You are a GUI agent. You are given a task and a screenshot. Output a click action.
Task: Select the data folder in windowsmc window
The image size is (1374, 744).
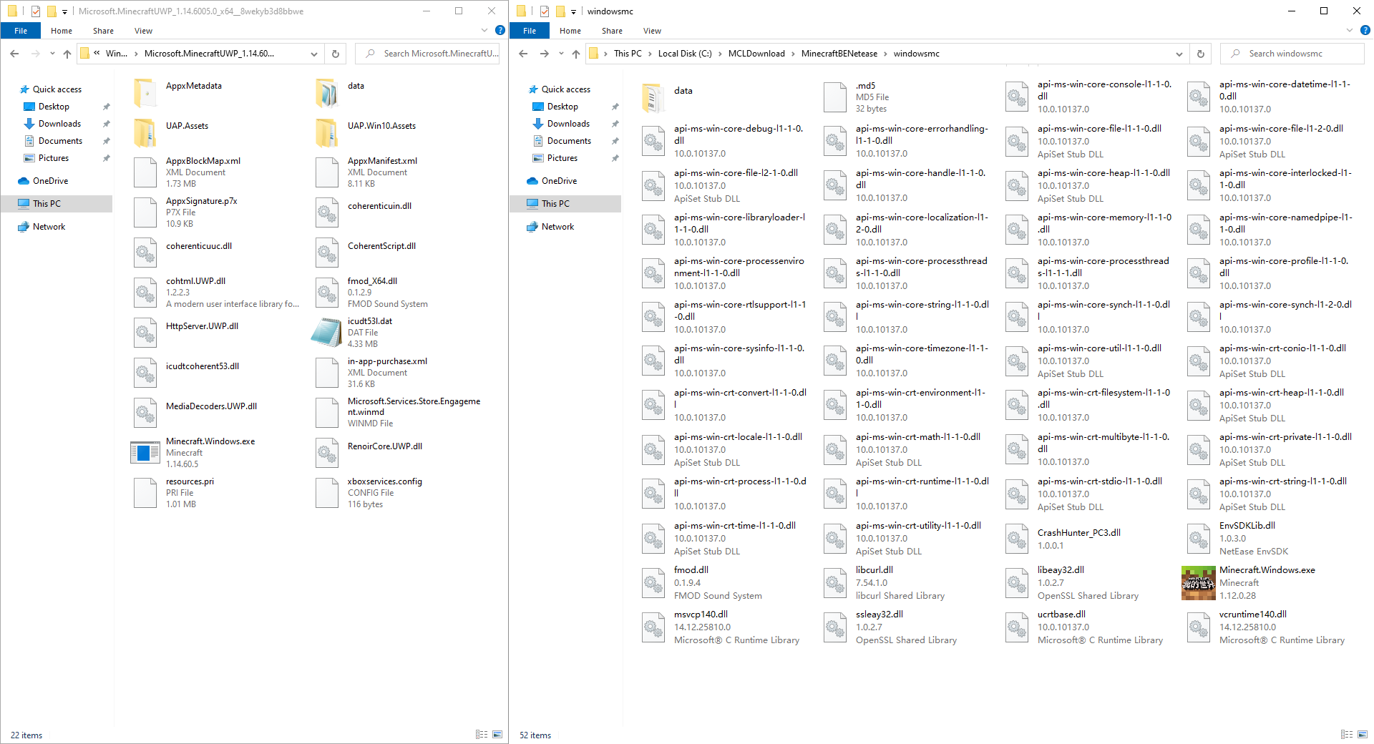(723, 97)
